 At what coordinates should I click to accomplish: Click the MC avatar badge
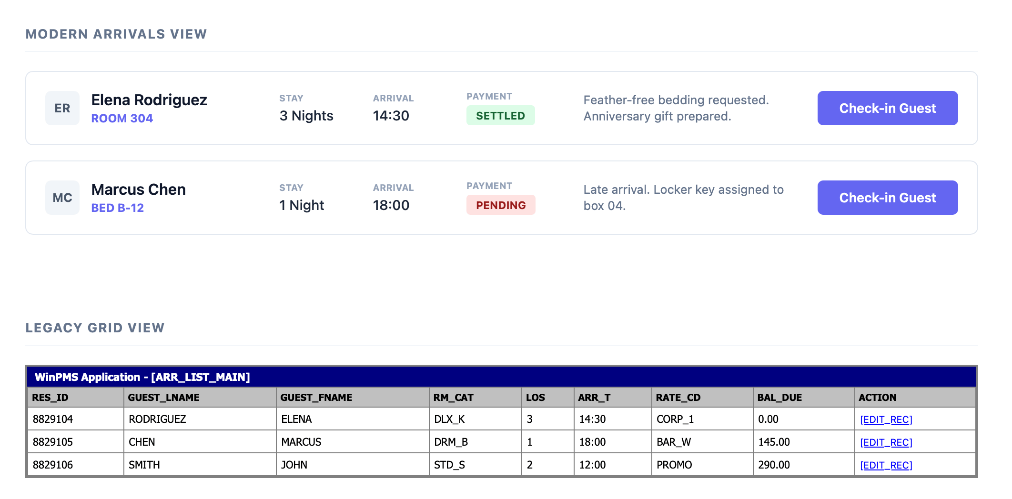(x=62, y=198)
